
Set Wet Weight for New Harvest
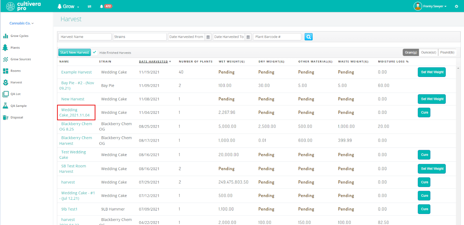pos(432,99)
